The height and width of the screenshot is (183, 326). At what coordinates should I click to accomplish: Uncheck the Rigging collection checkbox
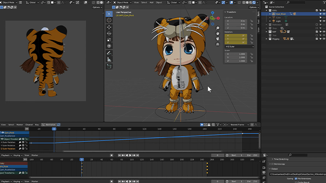[316, 39]
